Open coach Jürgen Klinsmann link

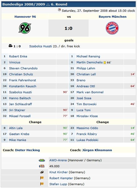pos(97,150)
